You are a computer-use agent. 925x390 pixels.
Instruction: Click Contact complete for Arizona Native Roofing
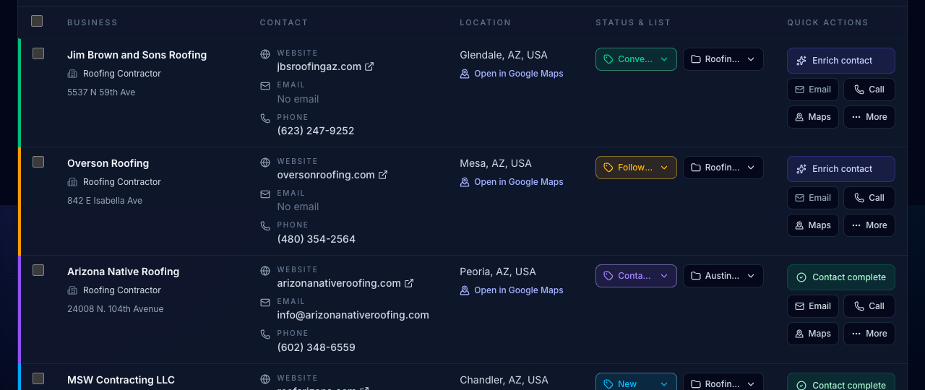tap(841, 277)
